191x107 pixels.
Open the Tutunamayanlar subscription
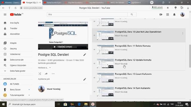(x=17, y=95)
